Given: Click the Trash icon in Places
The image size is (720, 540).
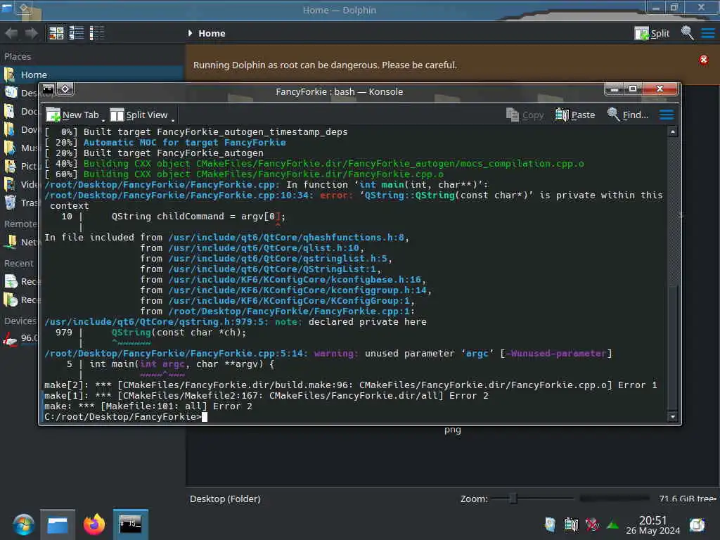Looking at the screenshot, I should click(x=10, y=202).
